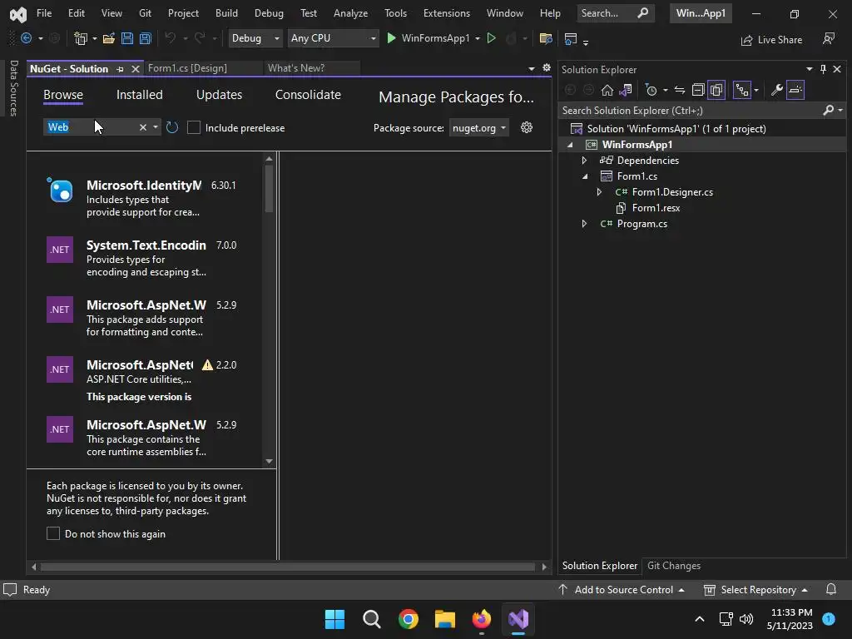Click Add to Source Control
Image resolution: width=852 pixels, height=639 pixels.
pos(622,590)
